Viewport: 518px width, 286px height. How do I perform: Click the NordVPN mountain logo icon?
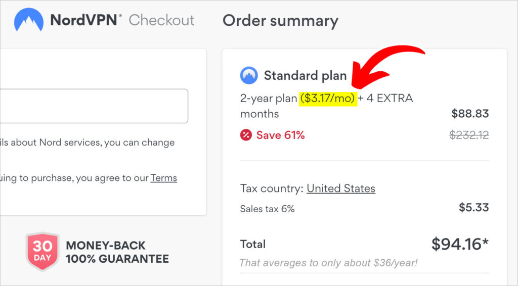29,20
